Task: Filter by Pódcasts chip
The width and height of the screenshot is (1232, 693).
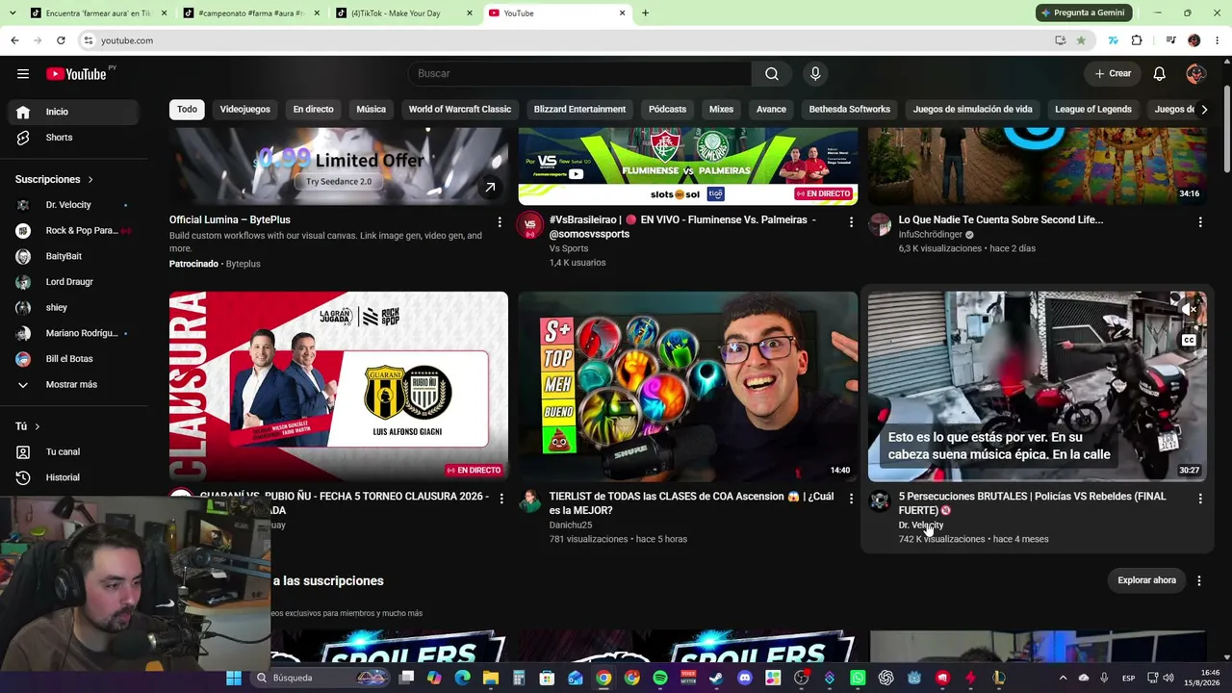Action: click(x=667, y=109)
